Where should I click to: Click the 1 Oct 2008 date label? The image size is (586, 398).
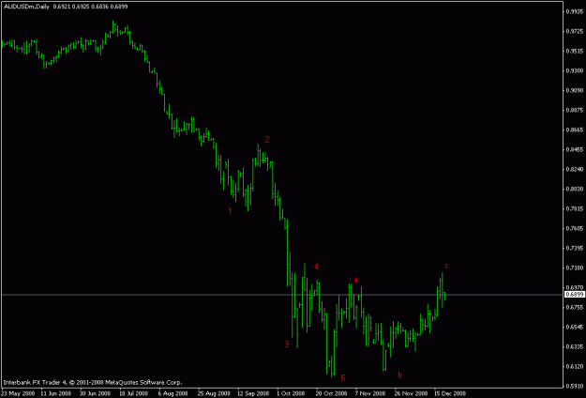point(292,394)
